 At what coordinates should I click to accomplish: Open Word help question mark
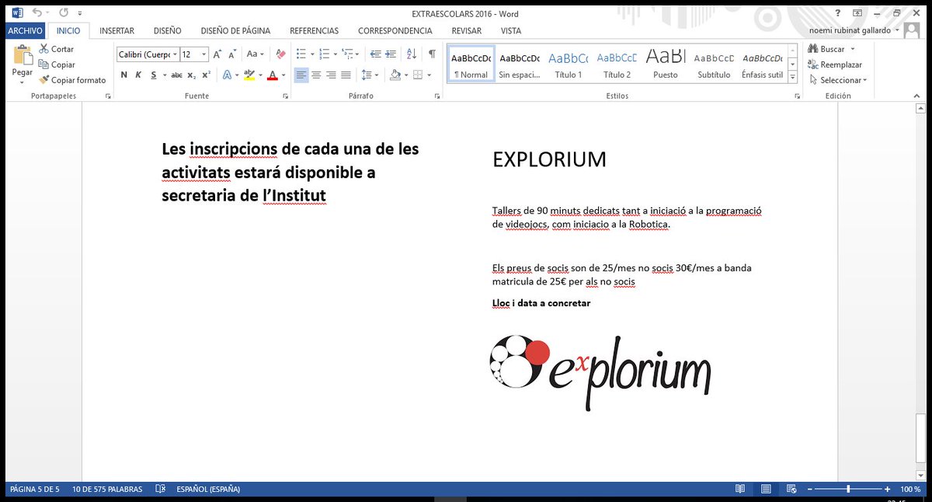[838, 13]
